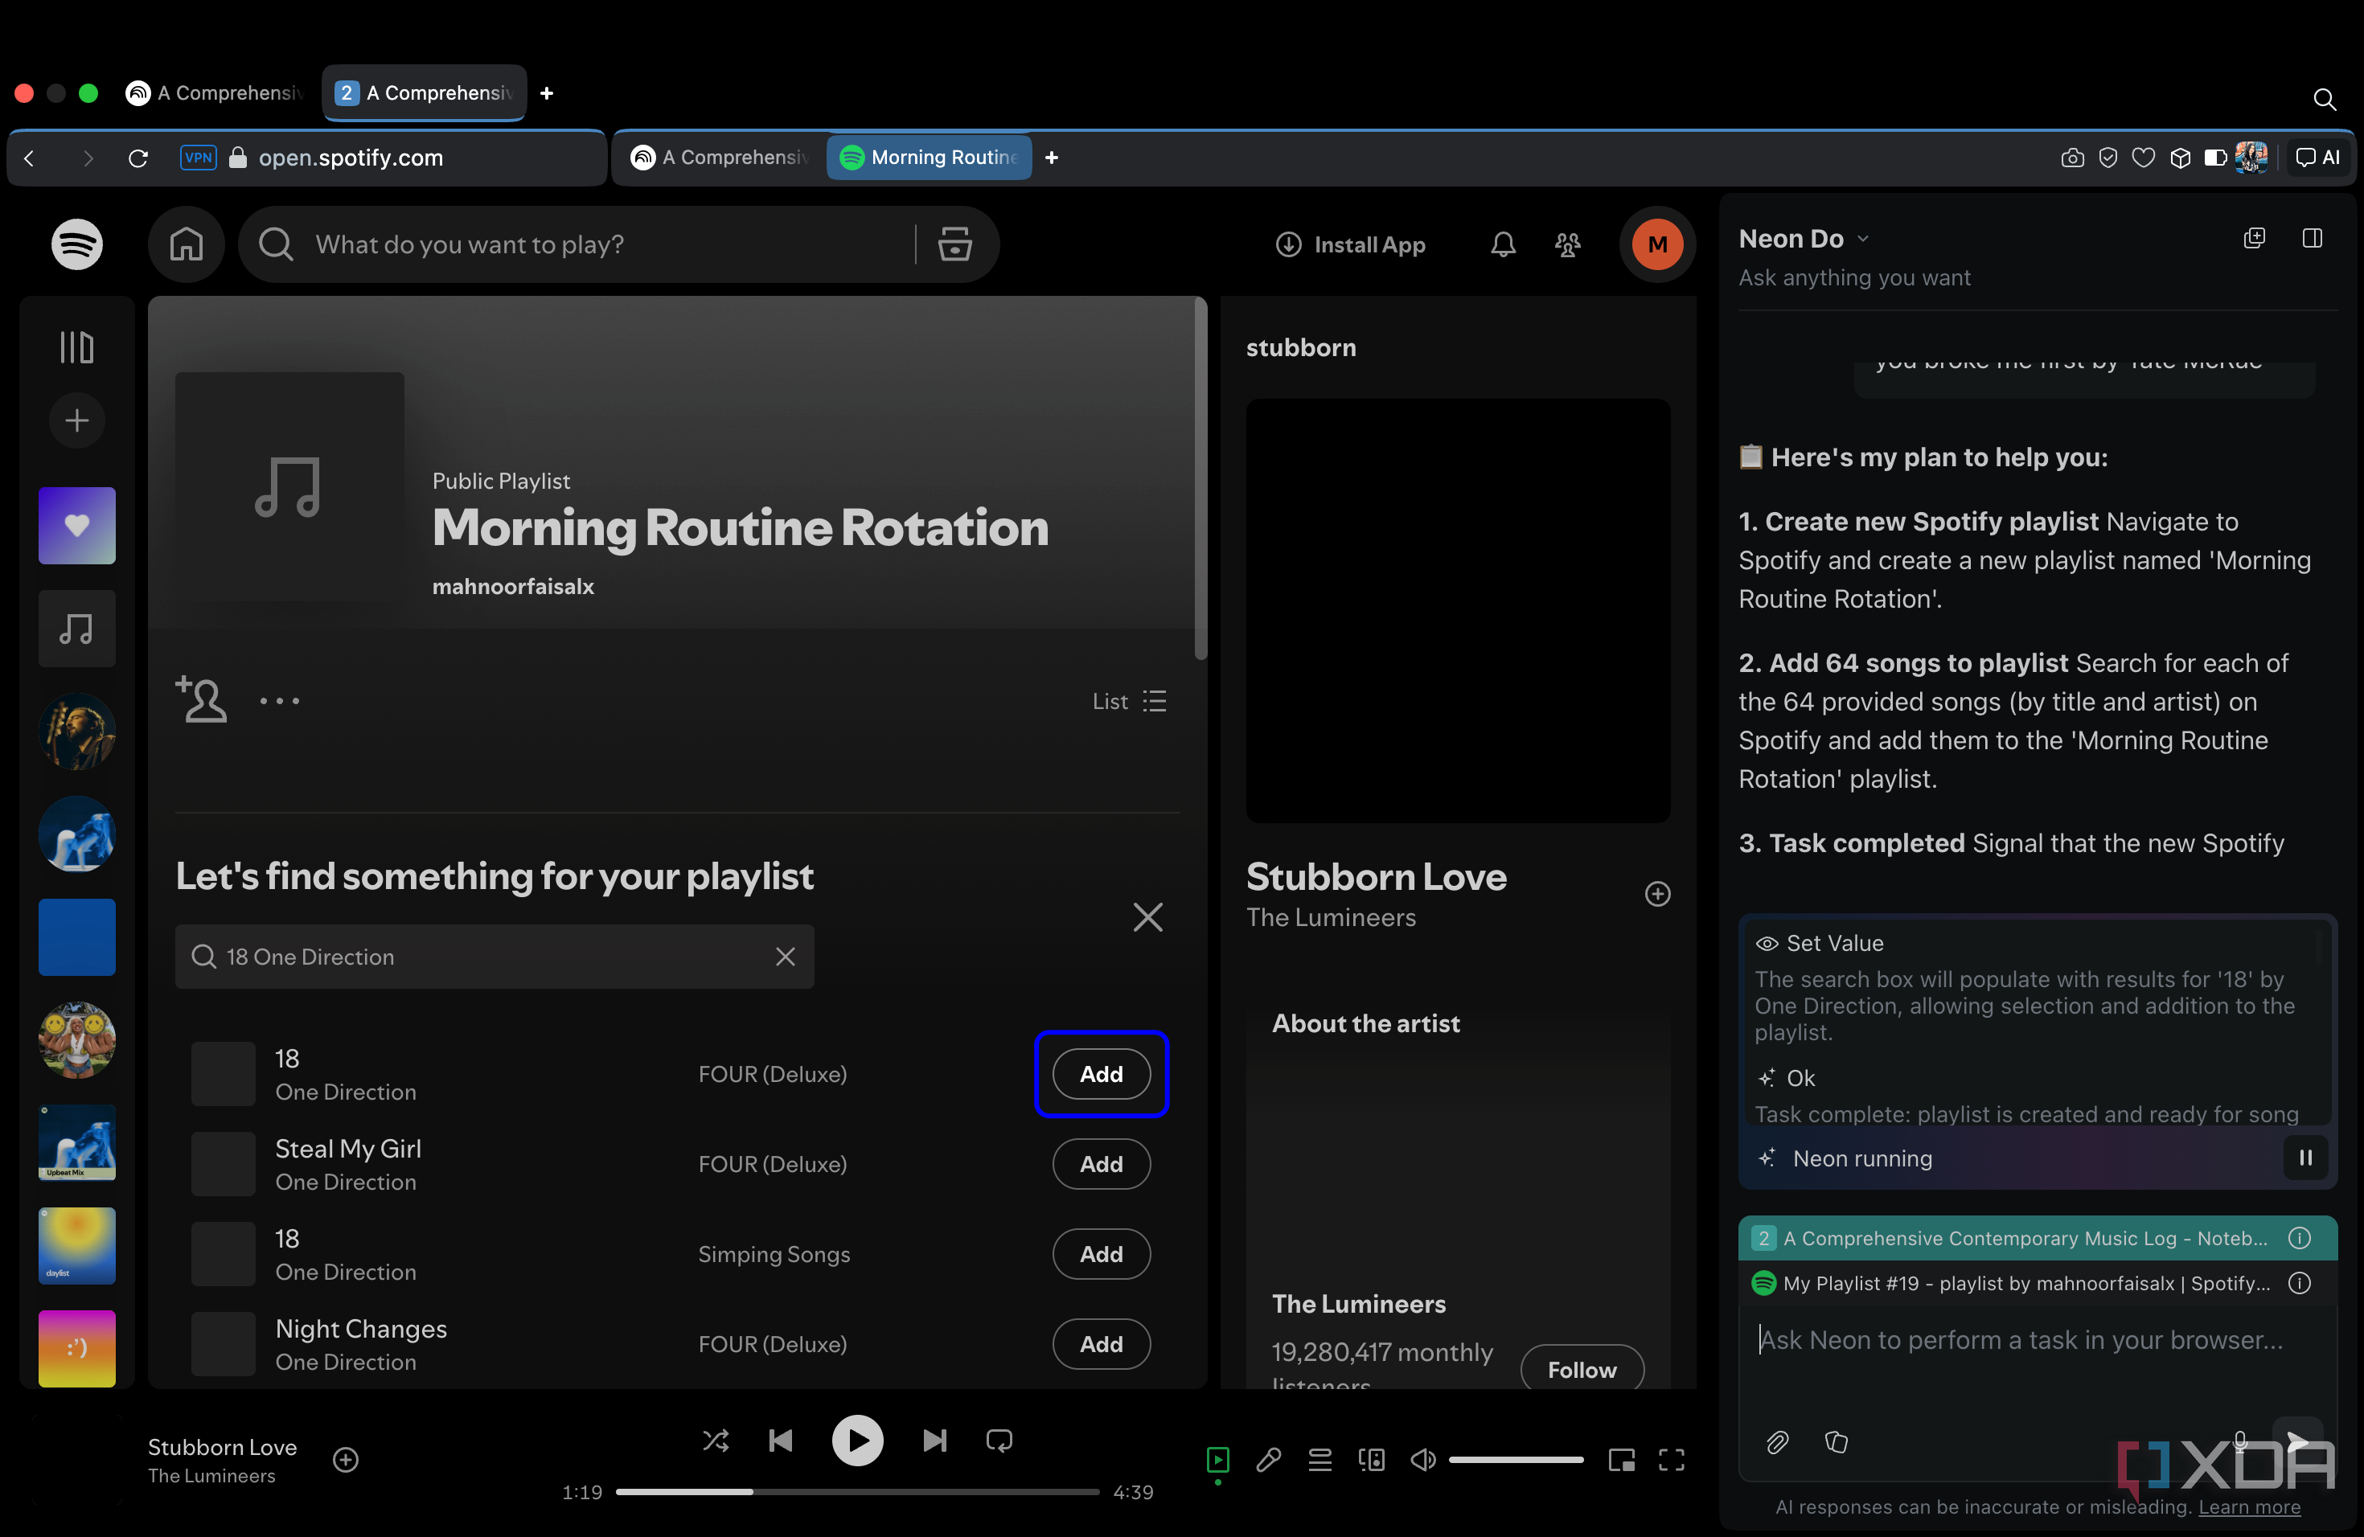
Task: Open new tab in the inner tab strip
Action: (x=1051, y=157)
